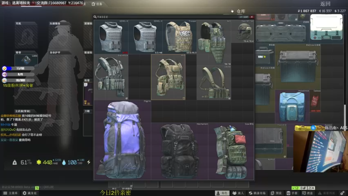Image resolution: width=348 pixels, height=196 pixels.
Task: Click the SORT button in the THICC case
Action: click(244, 17)
